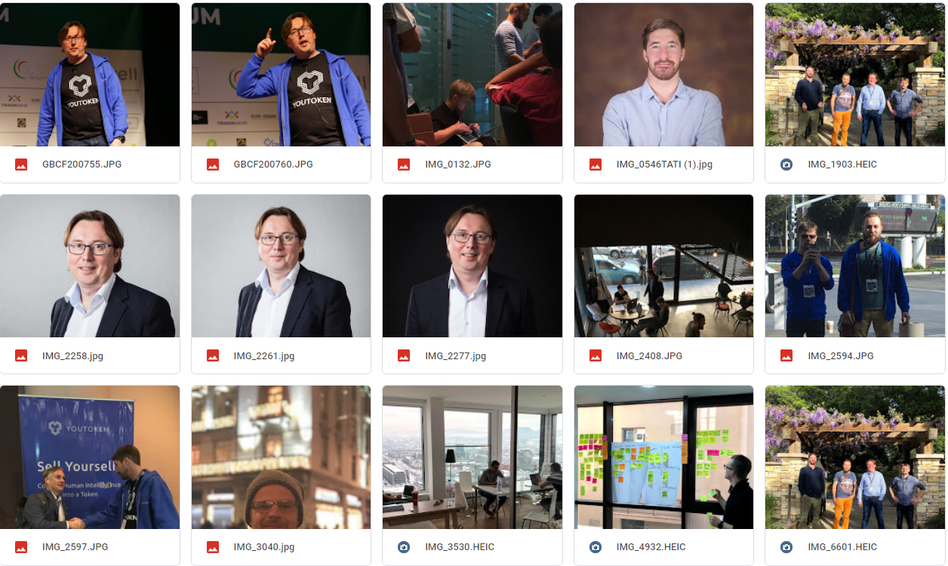The image size is (948, 566).
Task: Open the IMG_2594.JPG thumbnail preview
Action: pos(855,266)
